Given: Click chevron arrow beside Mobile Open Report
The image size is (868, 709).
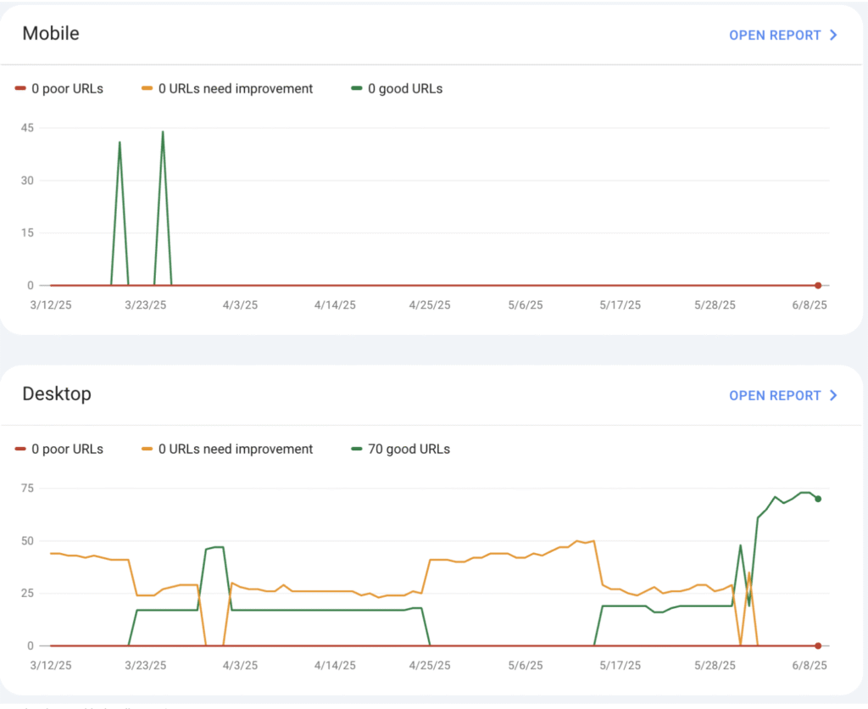Looking at the screenshot, I should coord(833,35).
